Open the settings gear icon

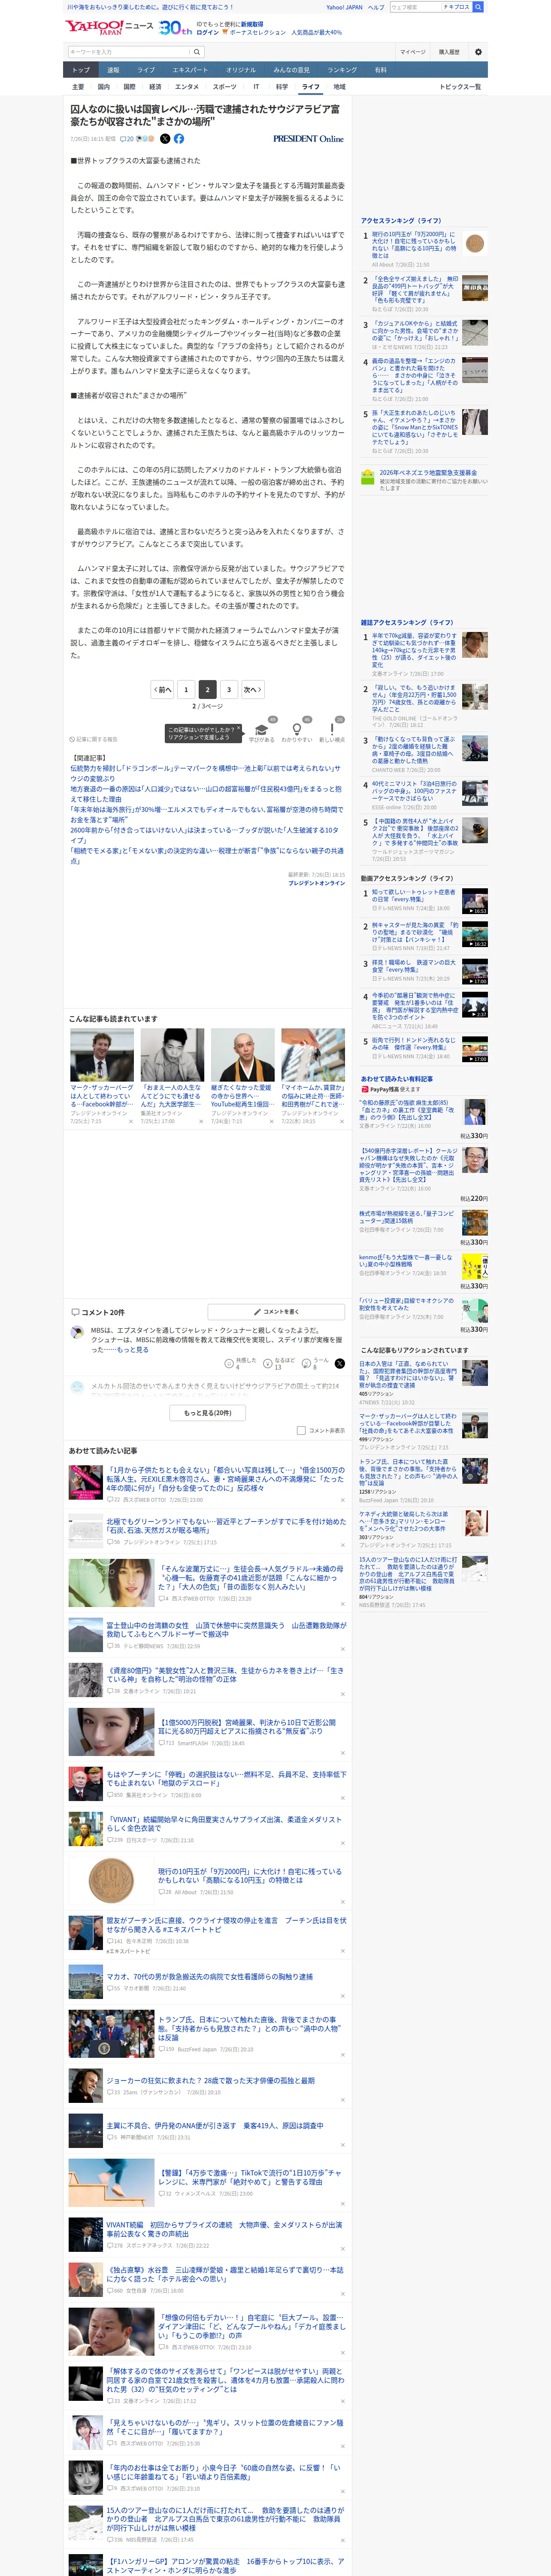tap(478, 52)
